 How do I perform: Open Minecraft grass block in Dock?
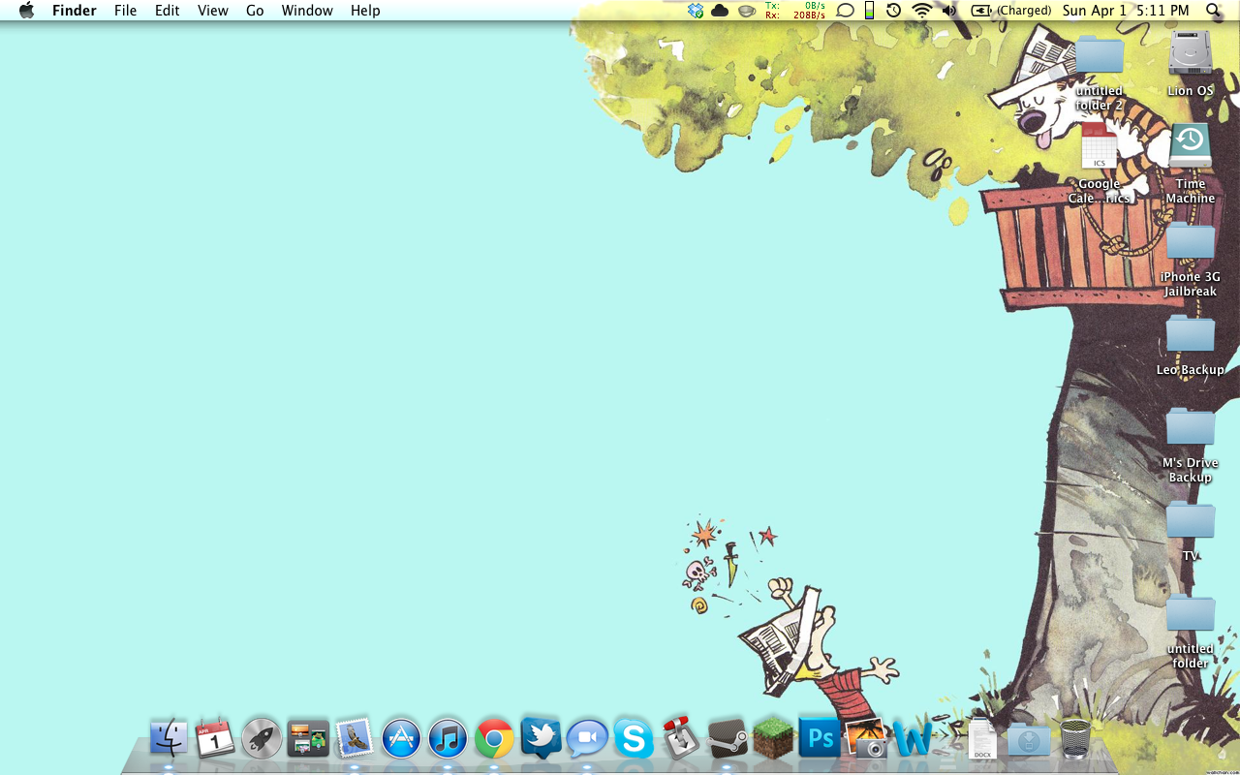(x=773, y=737)
